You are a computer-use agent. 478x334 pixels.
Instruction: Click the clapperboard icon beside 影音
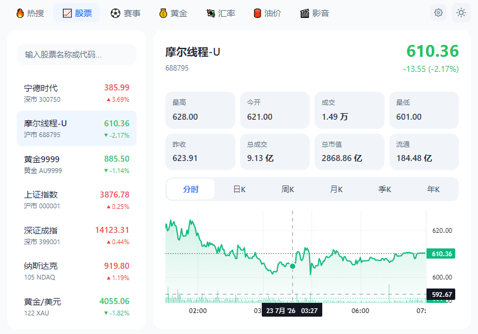click(304, 13)
